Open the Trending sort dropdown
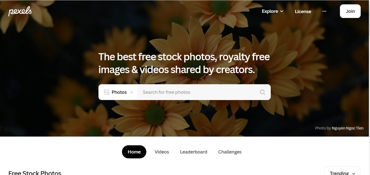370x175 pixels. coord(342,172)
